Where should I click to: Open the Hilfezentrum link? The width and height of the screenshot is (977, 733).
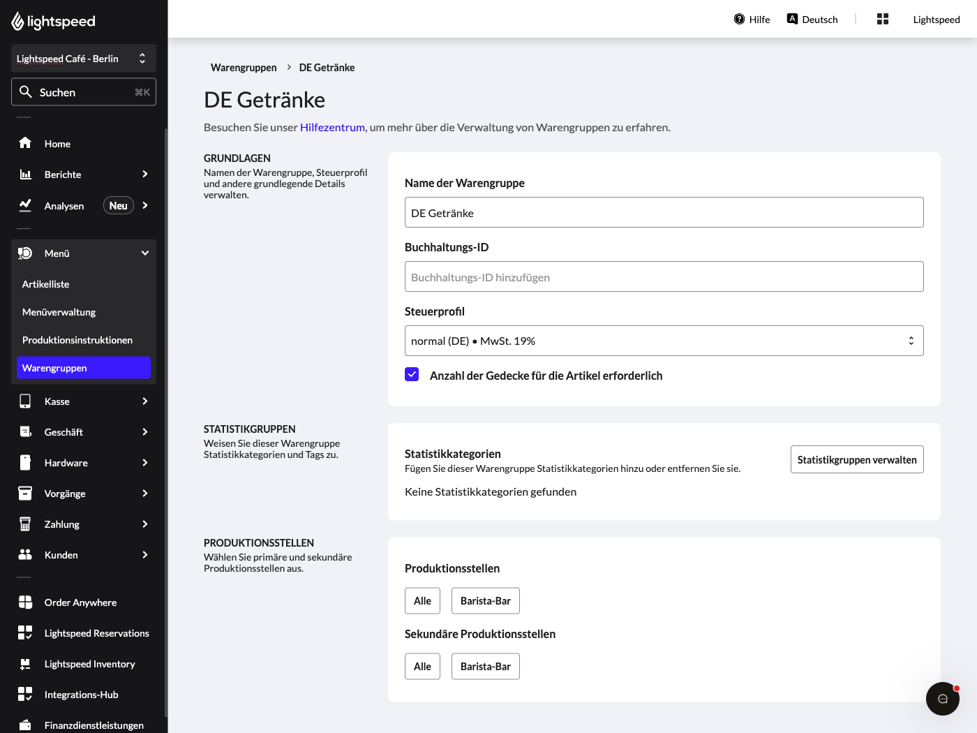point(332,127)
